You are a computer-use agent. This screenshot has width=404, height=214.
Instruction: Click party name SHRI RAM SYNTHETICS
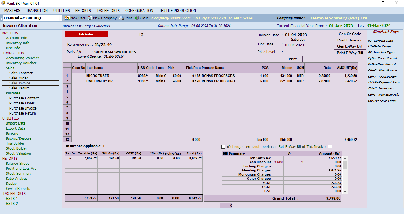coord(115,52)
